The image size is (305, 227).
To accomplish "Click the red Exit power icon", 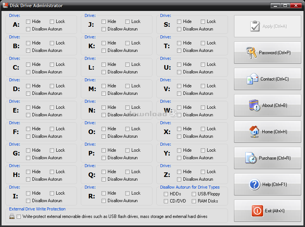I will tap(257, 211).
